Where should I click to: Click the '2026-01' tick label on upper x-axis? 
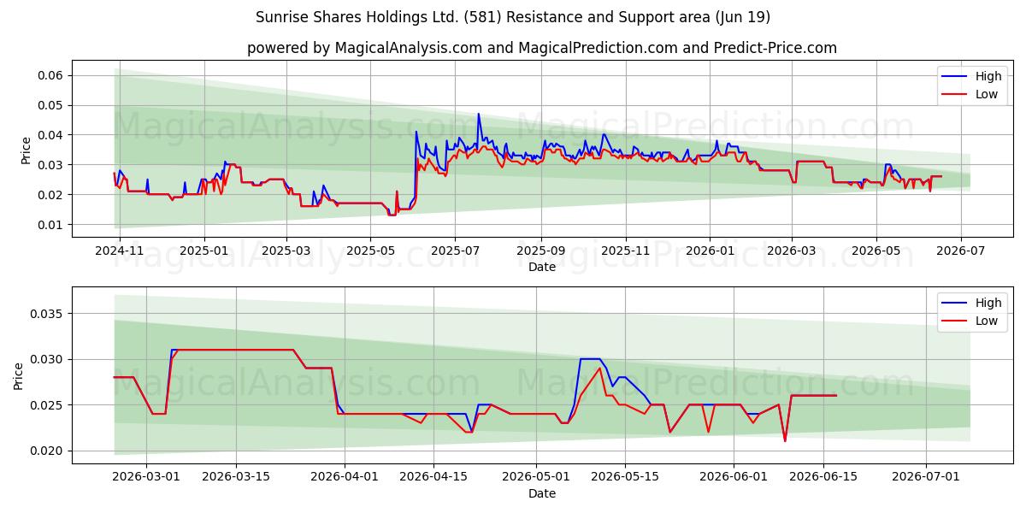(709, 251)
